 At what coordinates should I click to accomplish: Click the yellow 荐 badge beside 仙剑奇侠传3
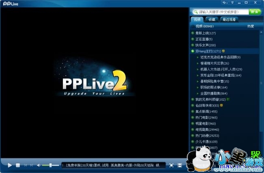point(221,105)
